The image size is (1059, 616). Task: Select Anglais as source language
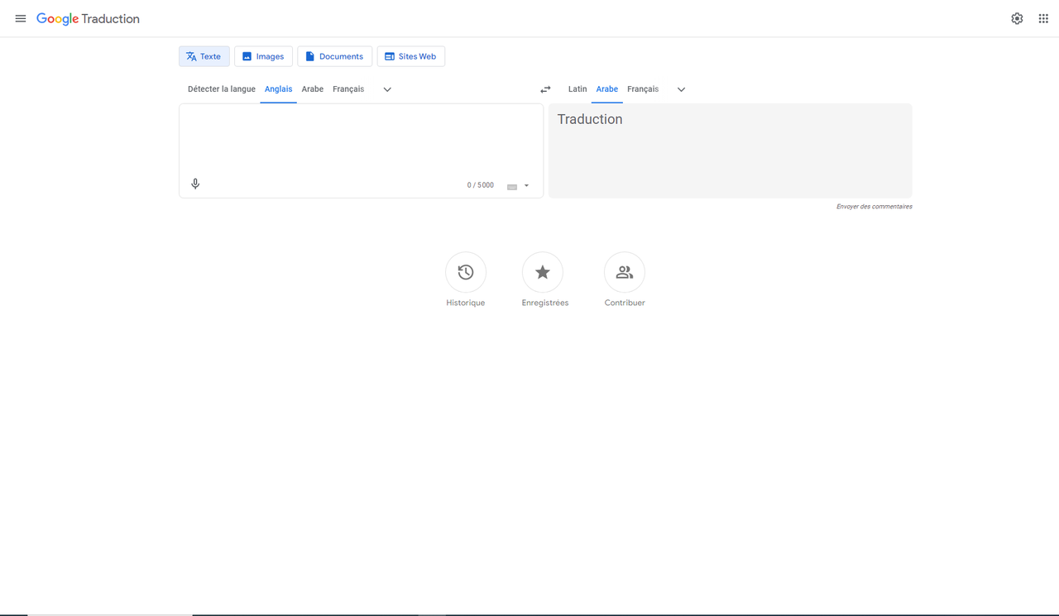[x=278, y=89]
